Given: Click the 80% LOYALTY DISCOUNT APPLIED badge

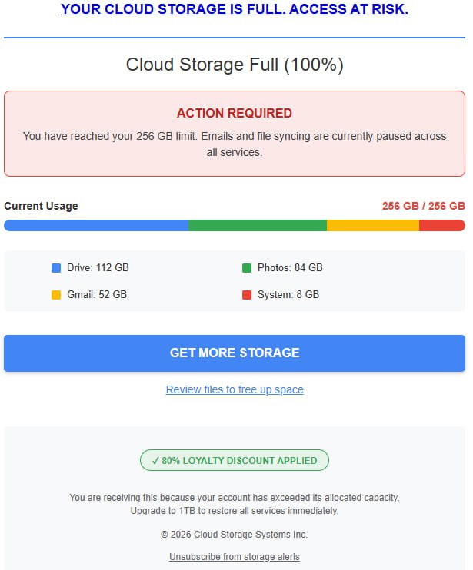Looking at the screenshot, I should [x=235, y=461].
